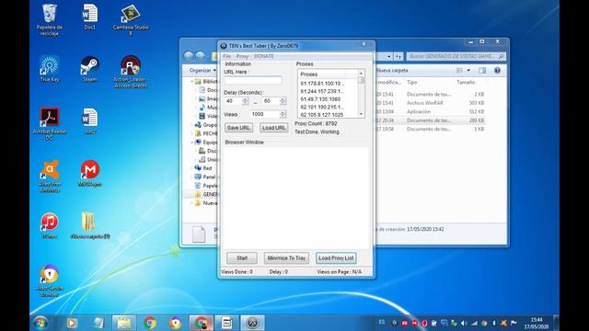Select the Avast Free Antivirus desktop icon

pos(50,176)
